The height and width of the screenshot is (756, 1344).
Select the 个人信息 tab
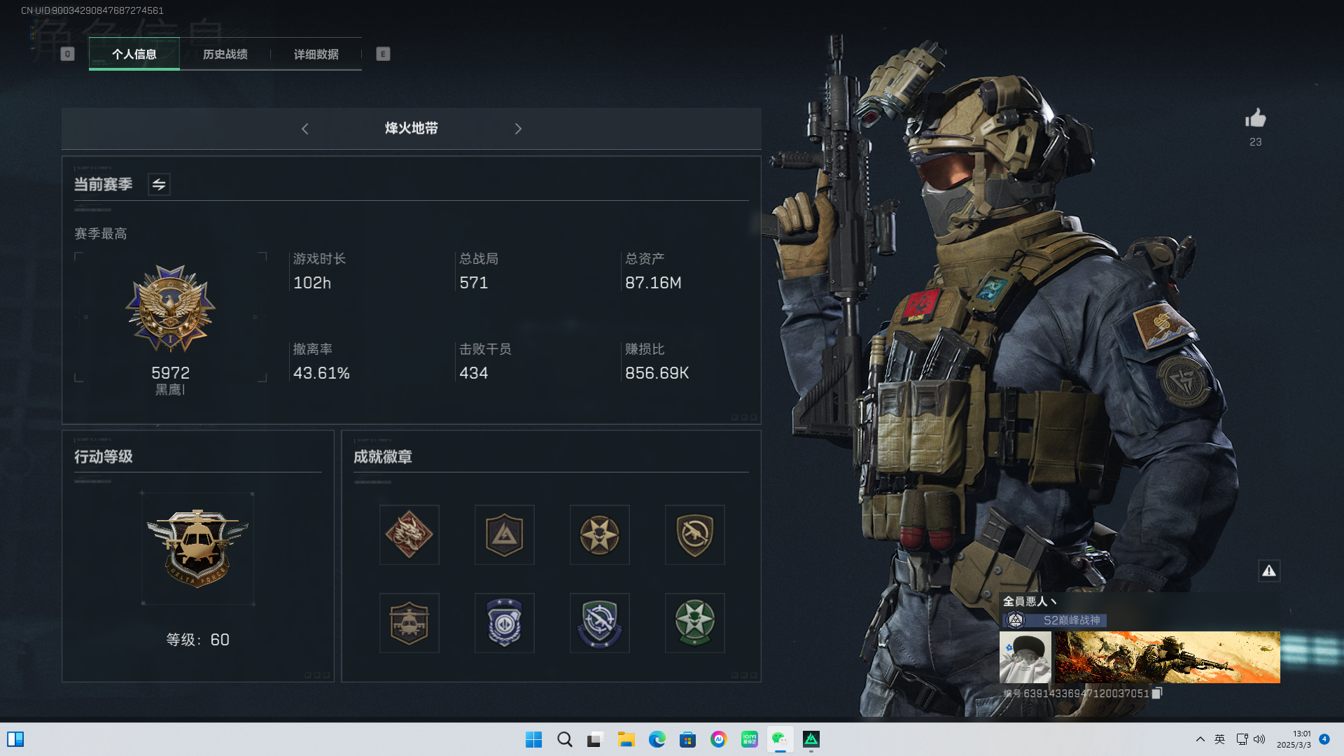pos(134,55)
